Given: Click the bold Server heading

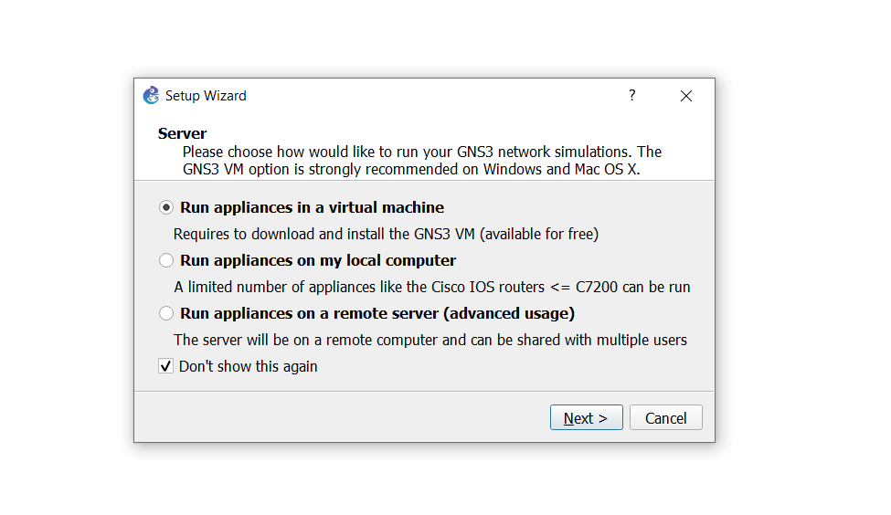Looking at the screenshot, I should (x=183, y=133).
